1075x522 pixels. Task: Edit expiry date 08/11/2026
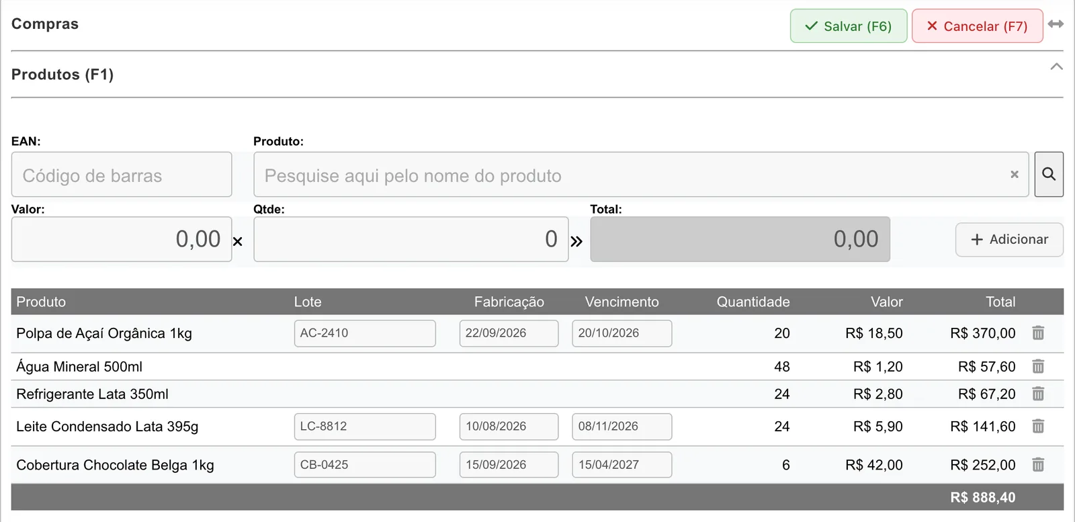pyautogui.click(x=621, y=427)
